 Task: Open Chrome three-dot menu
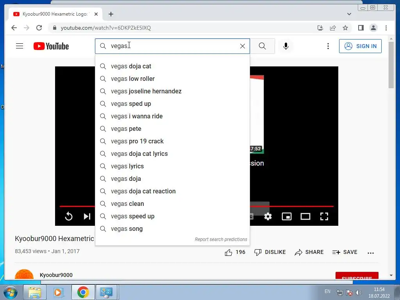pos(386,28)
